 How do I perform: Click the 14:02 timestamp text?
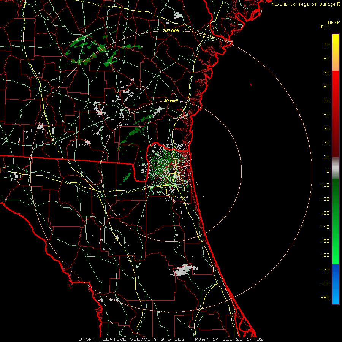[x=254, y=339]
